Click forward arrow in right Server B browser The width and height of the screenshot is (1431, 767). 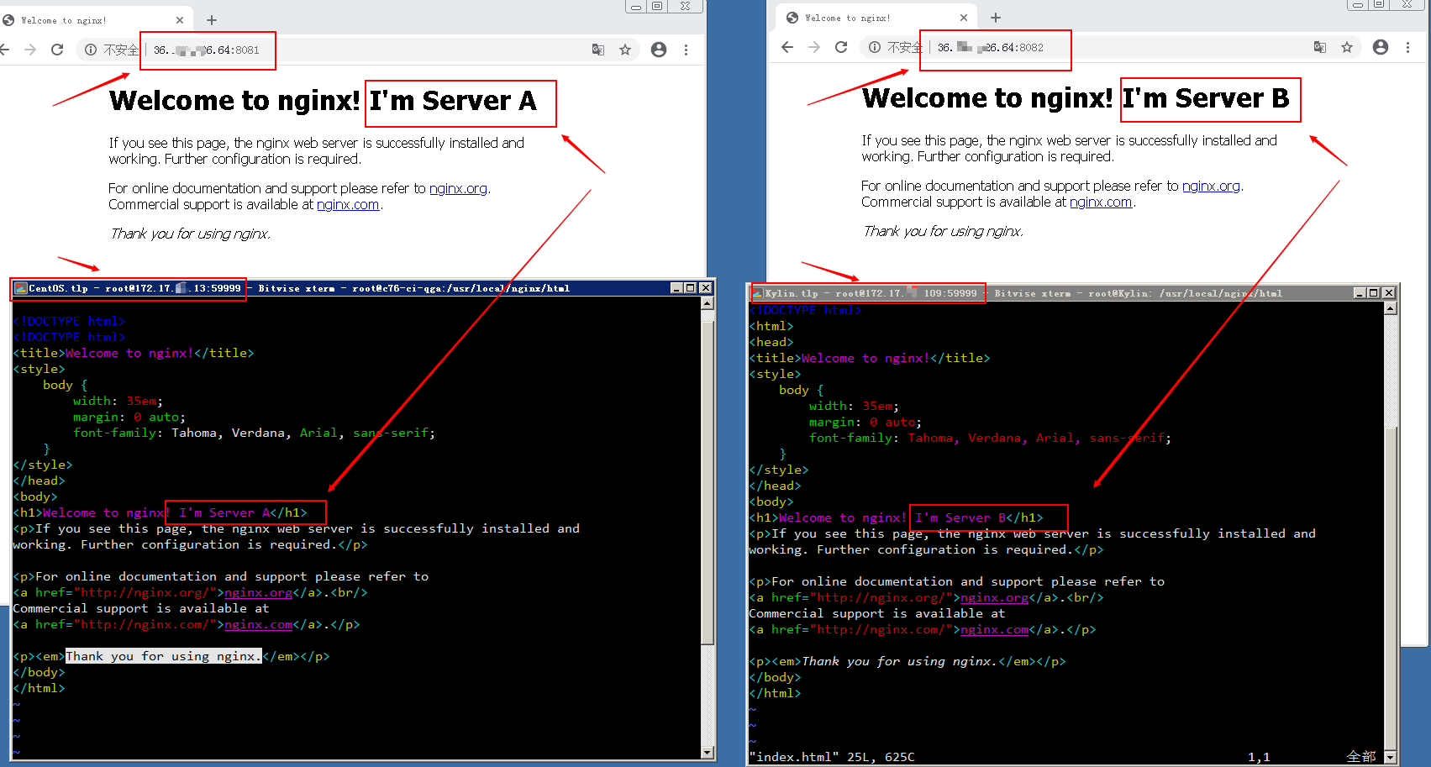tap(814, 47)
